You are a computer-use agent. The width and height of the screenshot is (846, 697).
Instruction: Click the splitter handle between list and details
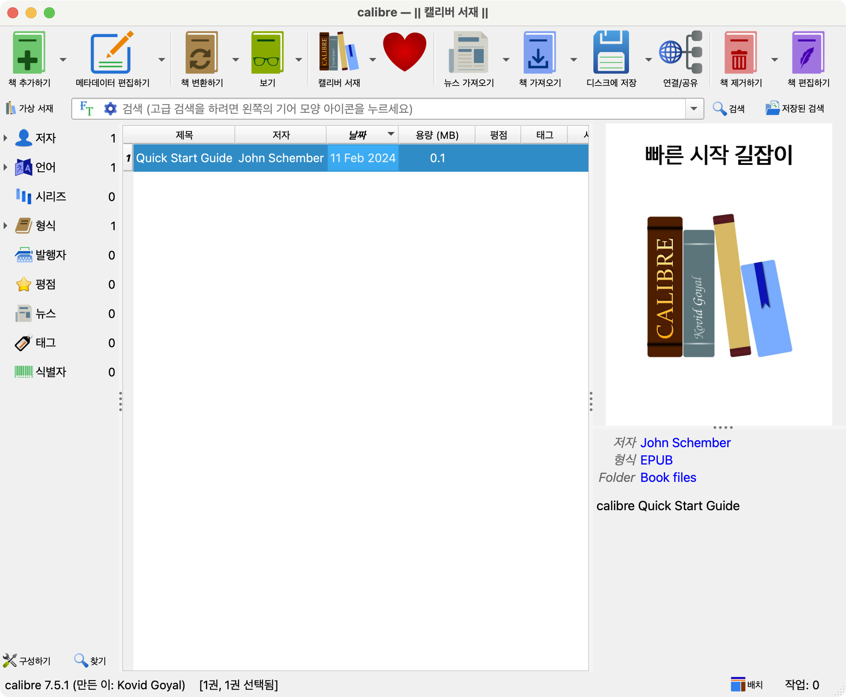click(x=591, y=401)
